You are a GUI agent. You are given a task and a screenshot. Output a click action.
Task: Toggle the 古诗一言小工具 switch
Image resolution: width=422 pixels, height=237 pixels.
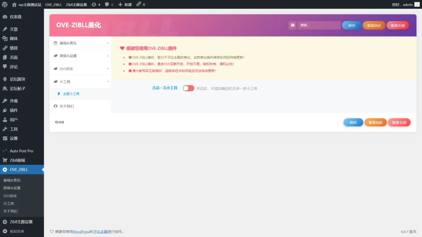point(188,88)
